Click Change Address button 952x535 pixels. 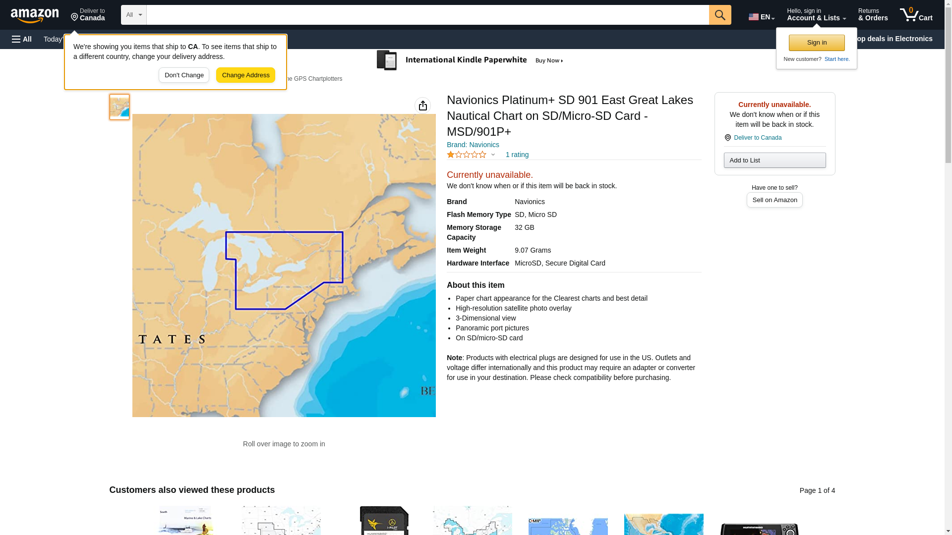pyautogui.click(x=245, y=75)
